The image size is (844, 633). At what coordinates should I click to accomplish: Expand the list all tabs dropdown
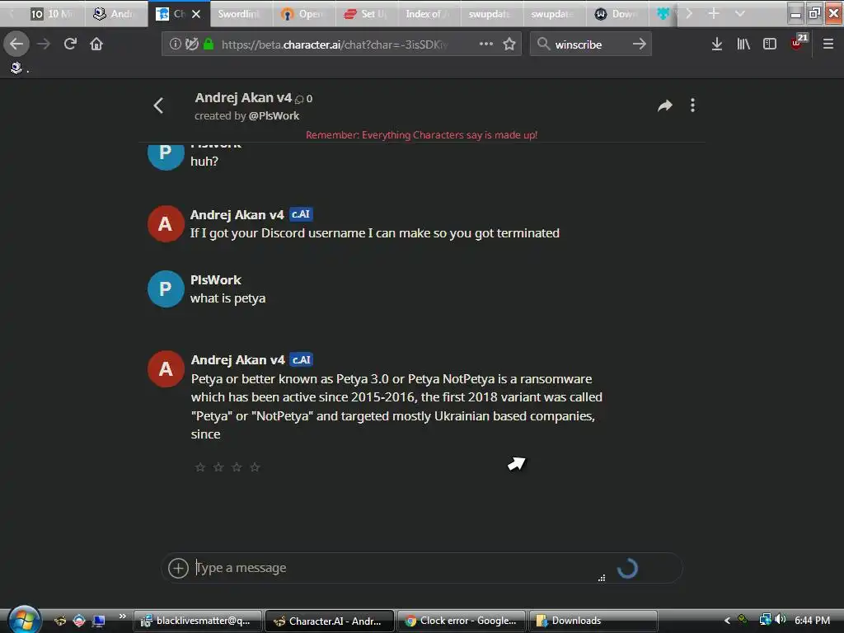pyautogui.click(x=740, y=13)
